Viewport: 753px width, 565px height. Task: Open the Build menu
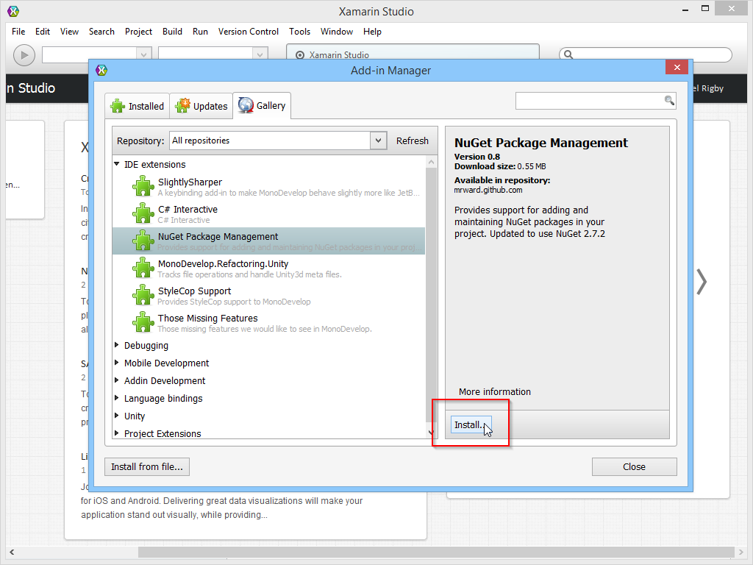172,32
